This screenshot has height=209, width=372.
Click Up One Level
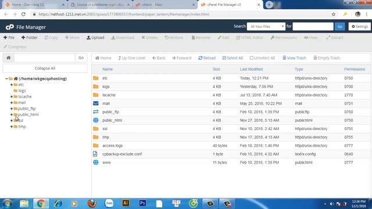(x=132, y=58)
